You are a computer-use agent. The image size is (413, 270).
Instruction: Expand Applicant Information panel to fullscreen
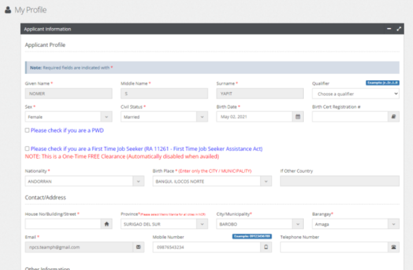tap(399, 29)
